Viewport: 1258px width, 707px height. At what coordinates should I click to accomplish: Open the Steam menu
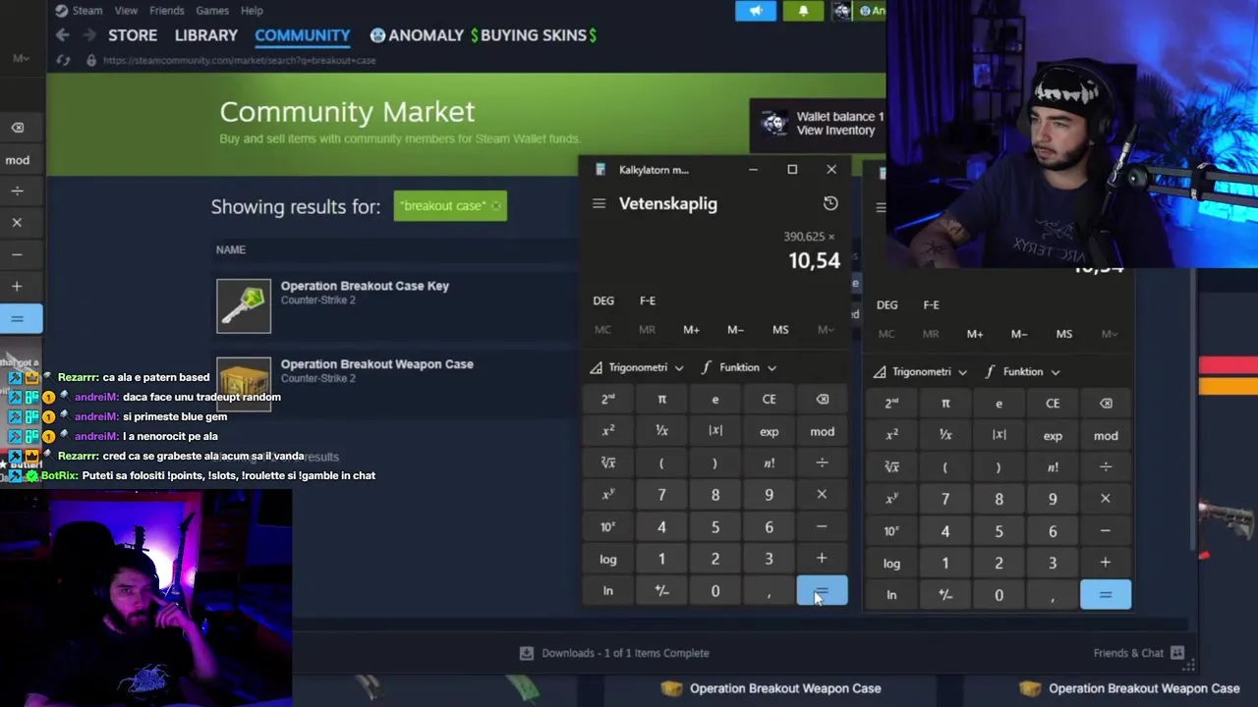(x=79, y=11)
